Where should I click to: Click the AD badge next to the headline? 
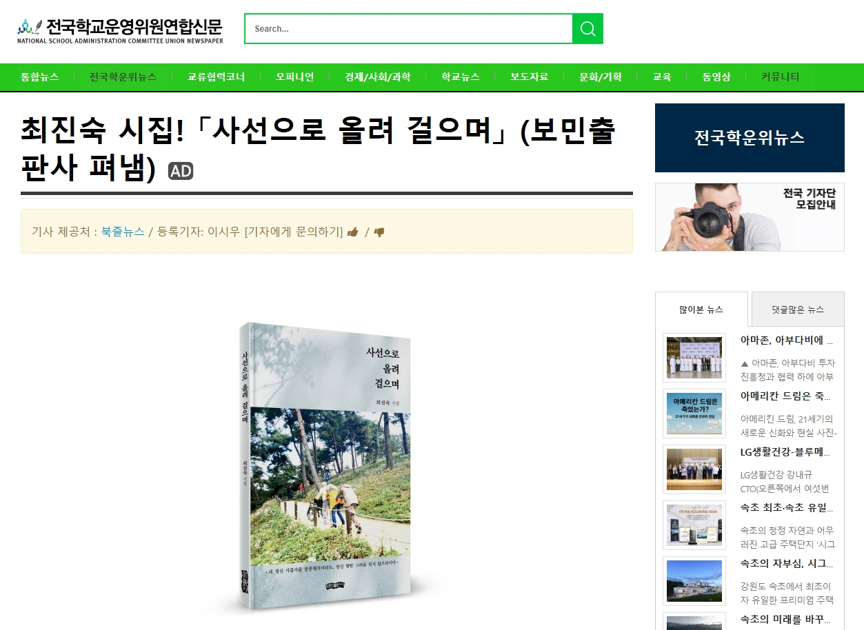coord(181,171)
